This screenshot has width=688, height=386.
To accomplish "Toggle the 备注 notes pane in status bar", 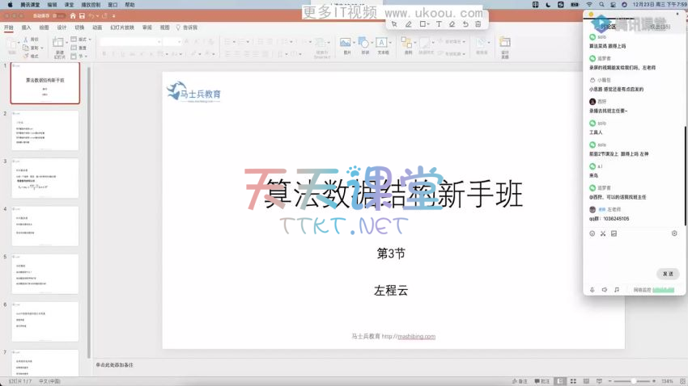I will (519, 381).
